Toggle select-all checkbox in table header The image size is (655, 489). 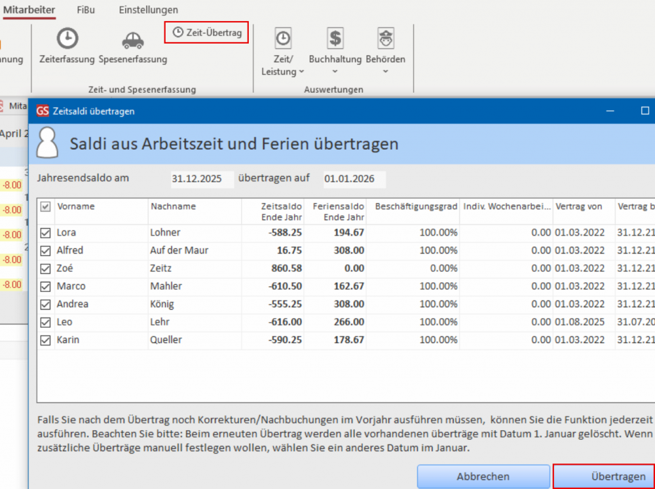pyautogui.click(x=45, y=207)
